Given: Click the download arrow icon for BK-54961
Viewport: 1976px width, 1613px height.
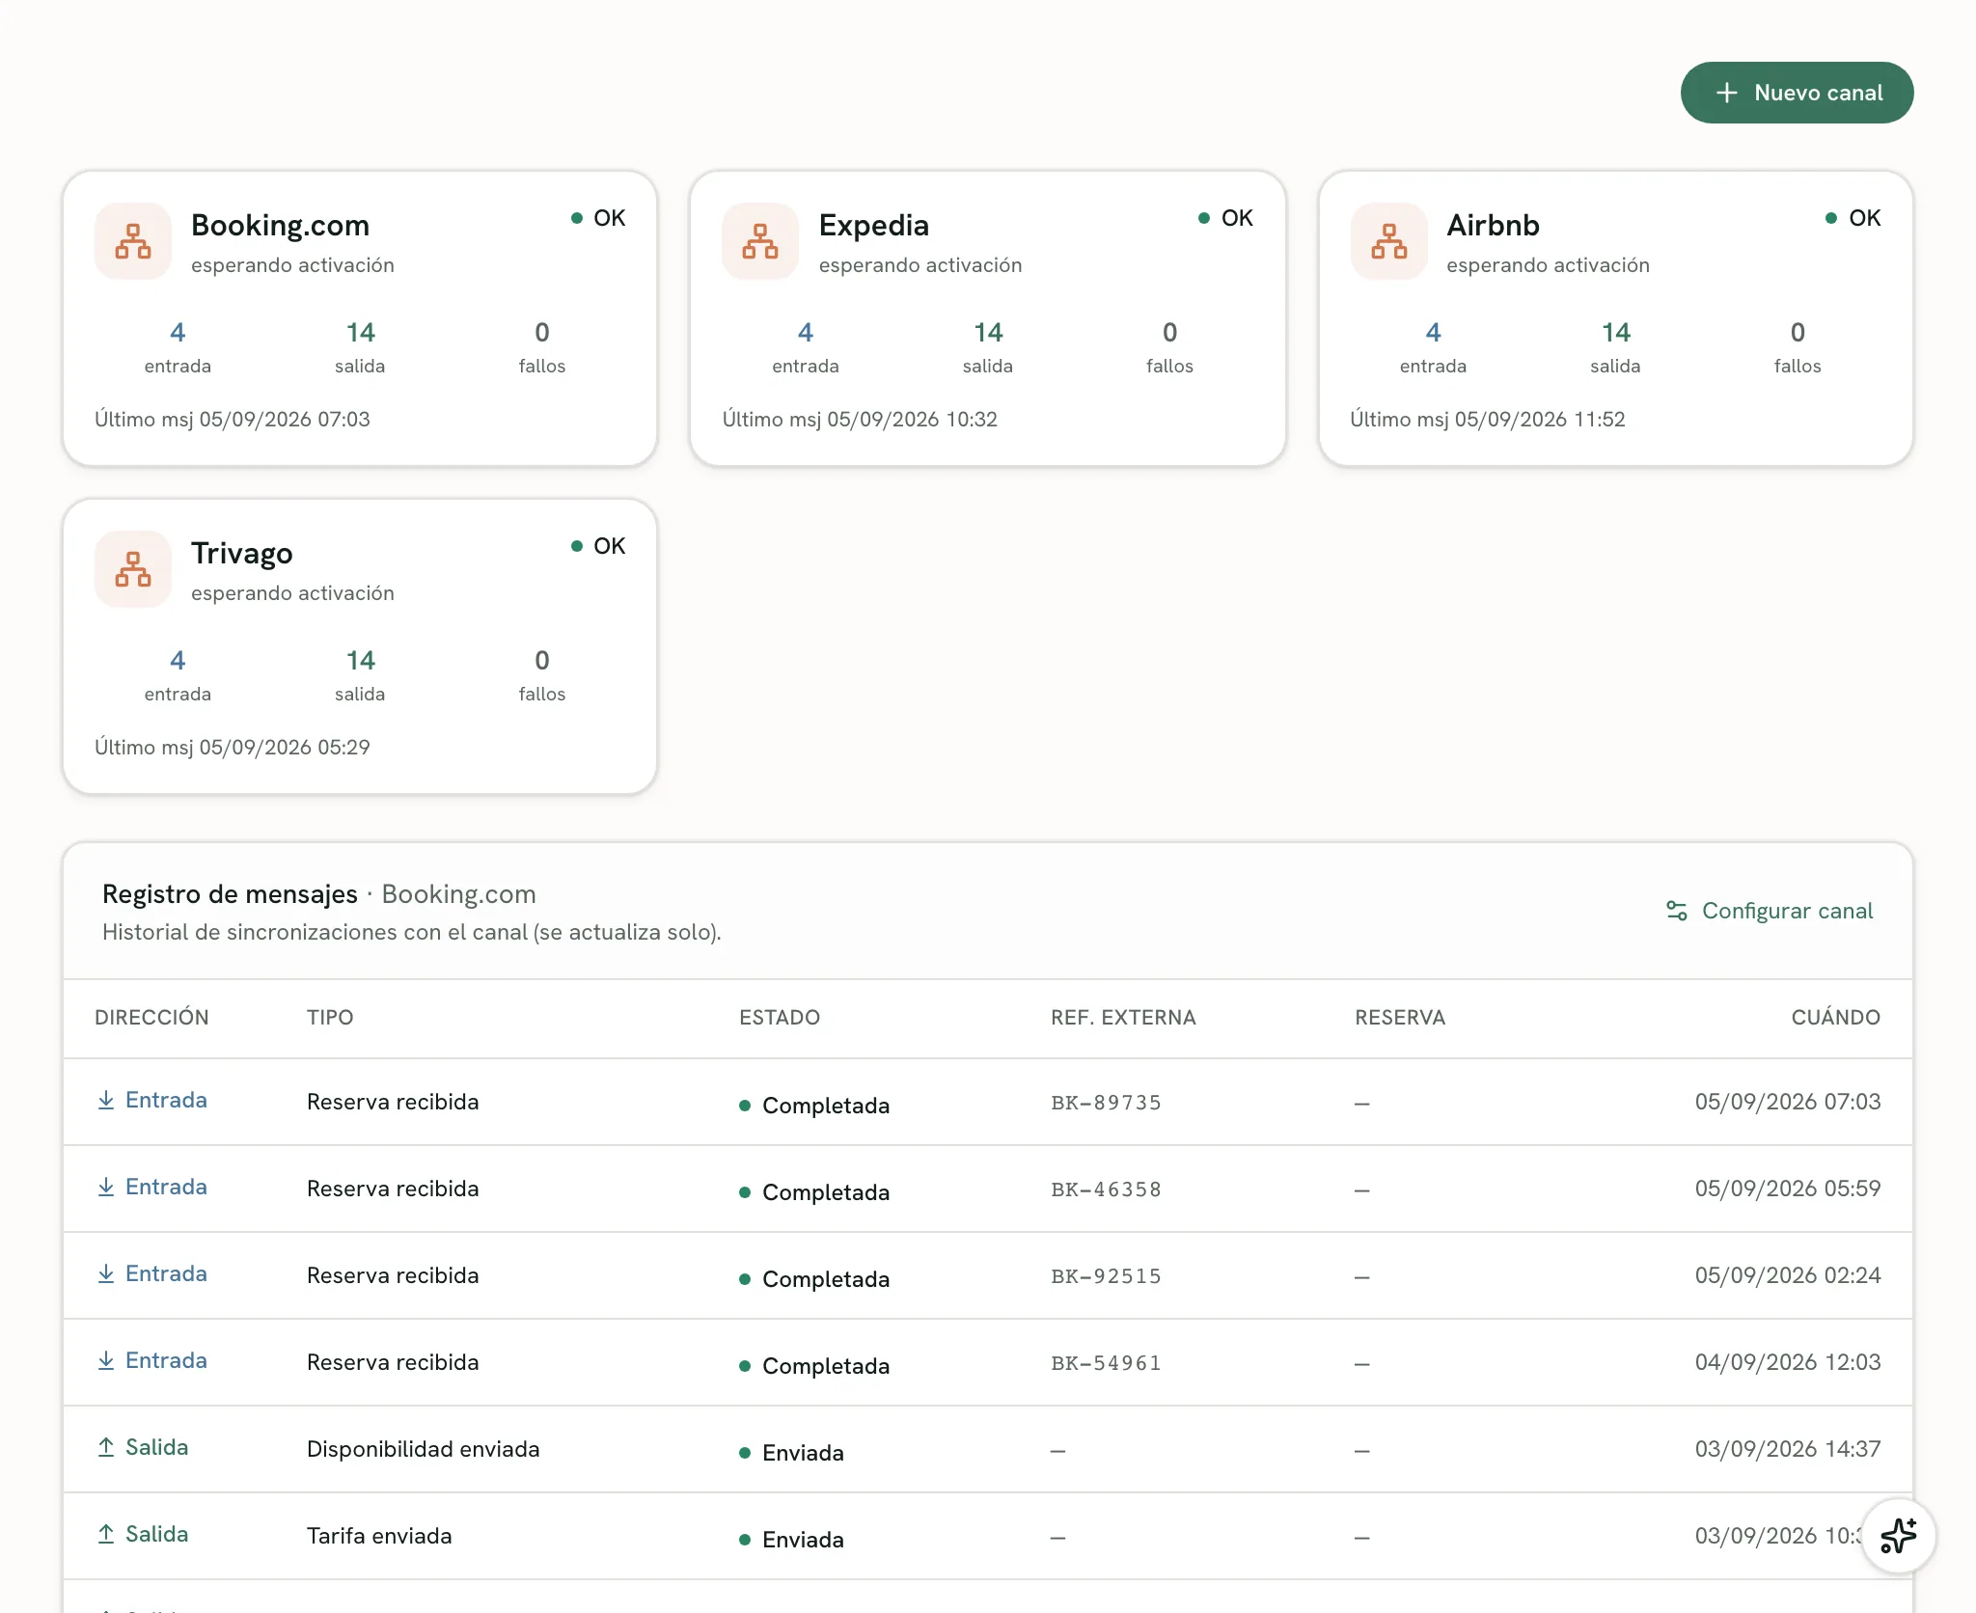Looking at the screenshot, I should 106,1360.
